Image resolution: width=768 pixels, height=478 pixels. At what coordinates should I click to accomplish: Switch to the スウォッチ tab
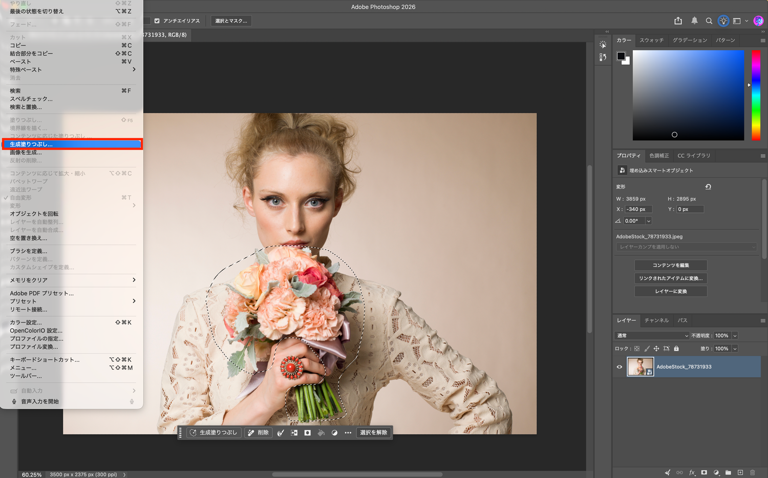pyautogui.click(x=651, y=40)
